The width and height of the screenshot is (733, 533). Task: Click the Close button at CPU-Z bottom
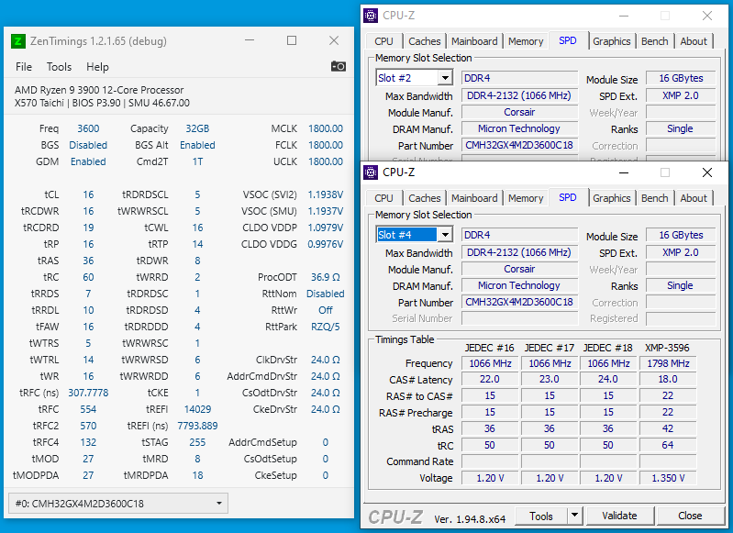tap(690, 516)
